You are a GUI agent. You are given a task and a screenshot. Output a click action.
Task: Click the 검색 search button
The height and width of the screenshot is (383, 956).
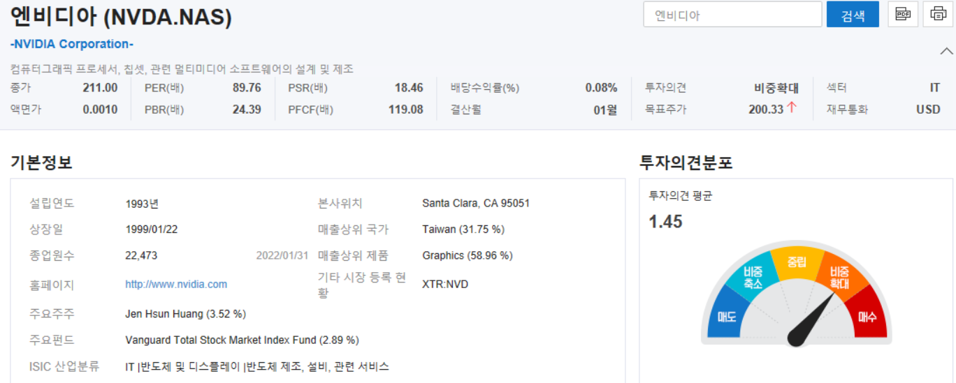tap(853, 15)
